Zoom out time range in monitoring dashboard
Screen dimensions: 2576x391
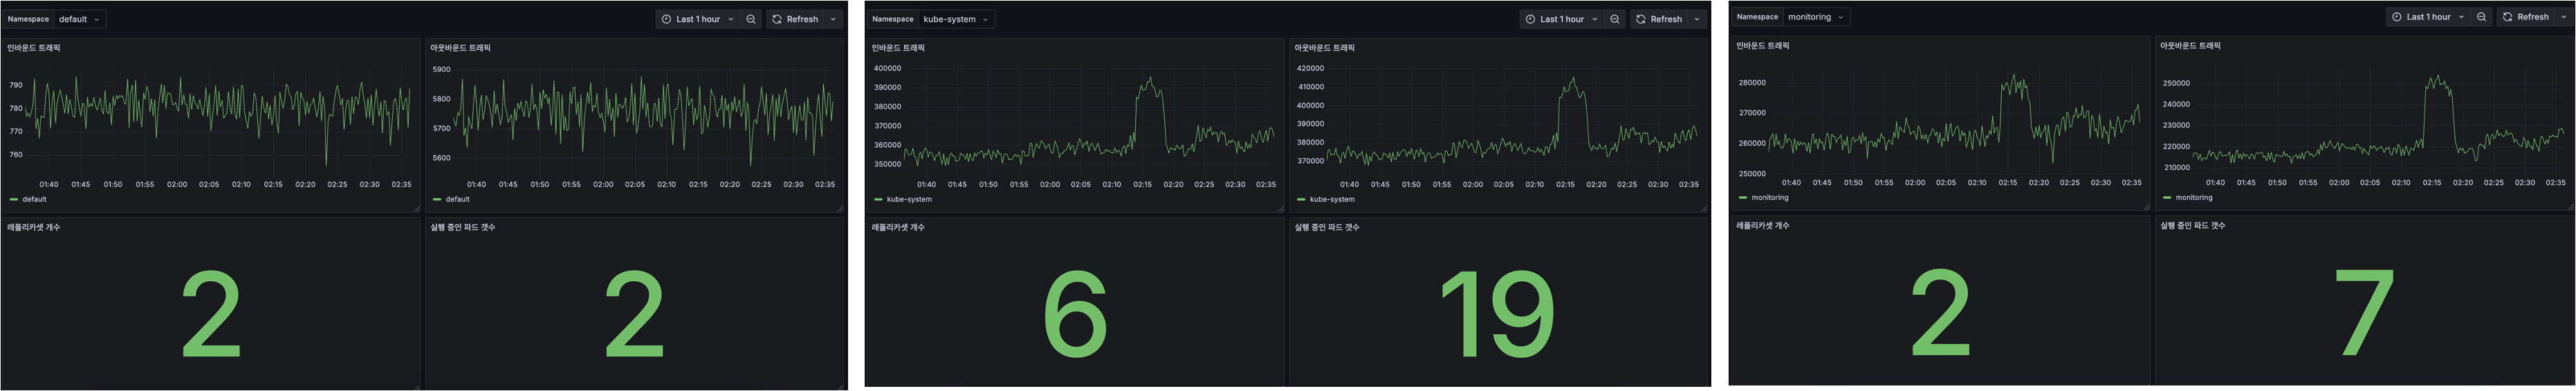click(x=2481, y=17)
